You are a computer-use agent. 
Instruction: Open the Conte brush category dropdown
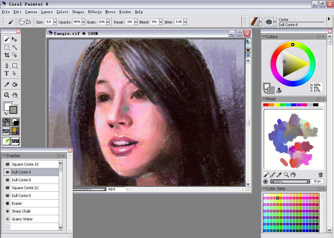pyautogui.click(x=261, y=22)
